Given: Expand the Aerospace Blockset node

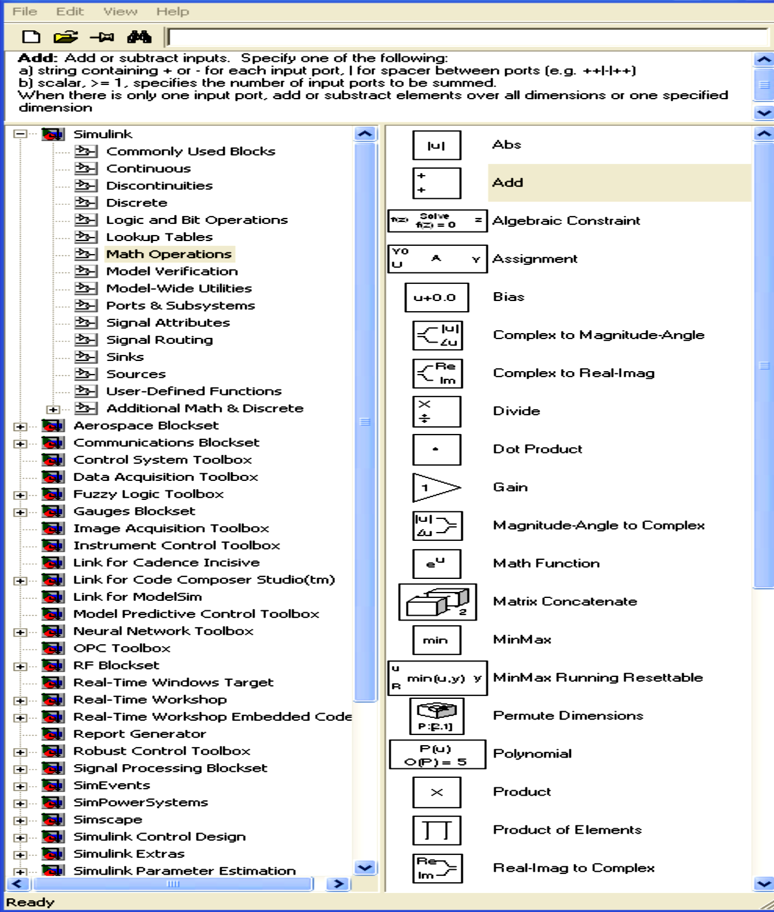Looking at the screenshot, I should pos(20,426).
